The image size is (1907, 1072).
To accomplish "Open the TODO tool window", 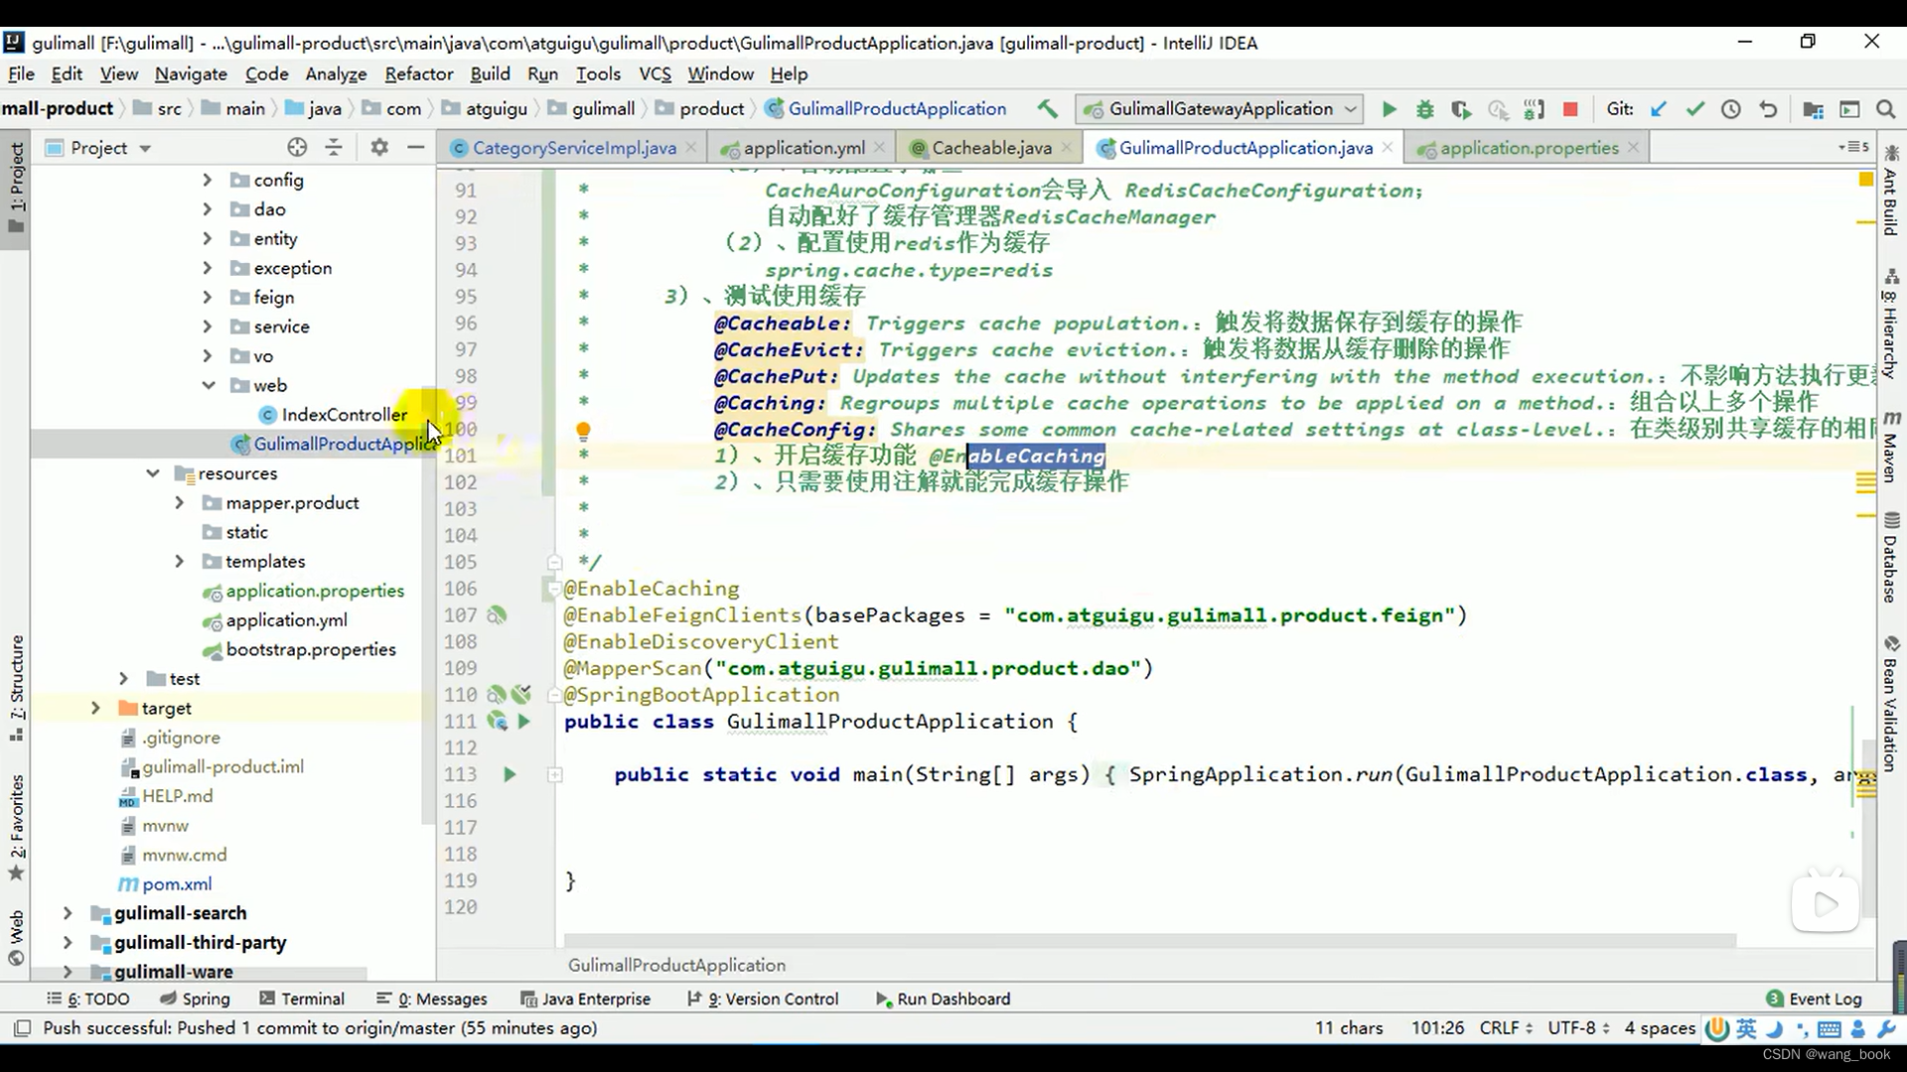I will (x=87, y=999).
